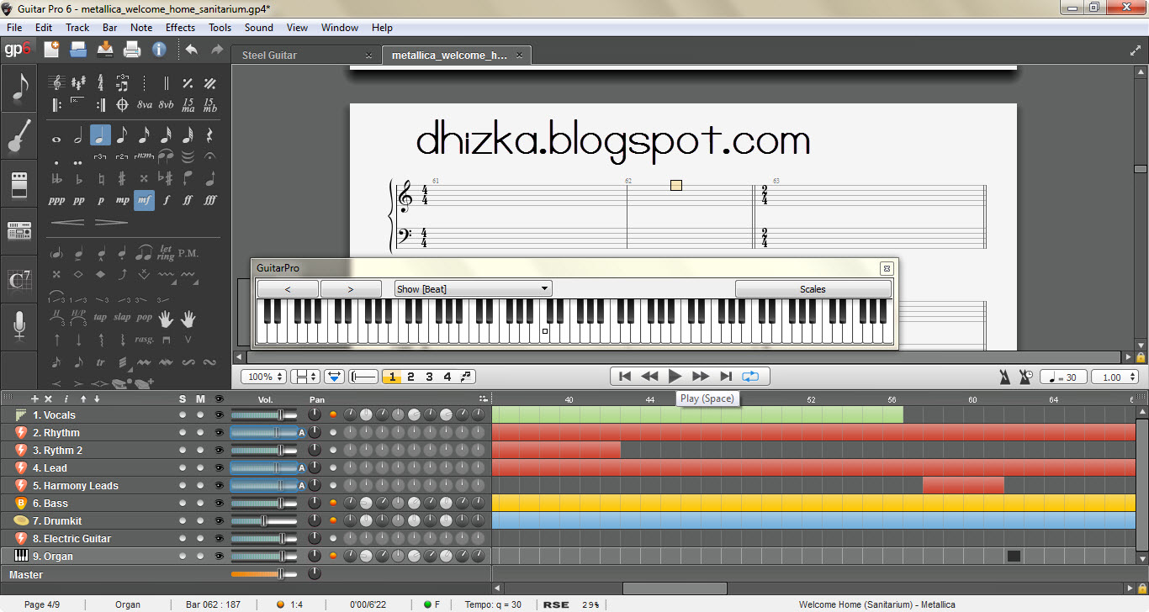Image resolution: width=1149 pixels, height=612 pixels.
Task: Open the File menu
Action: point(14,28)
